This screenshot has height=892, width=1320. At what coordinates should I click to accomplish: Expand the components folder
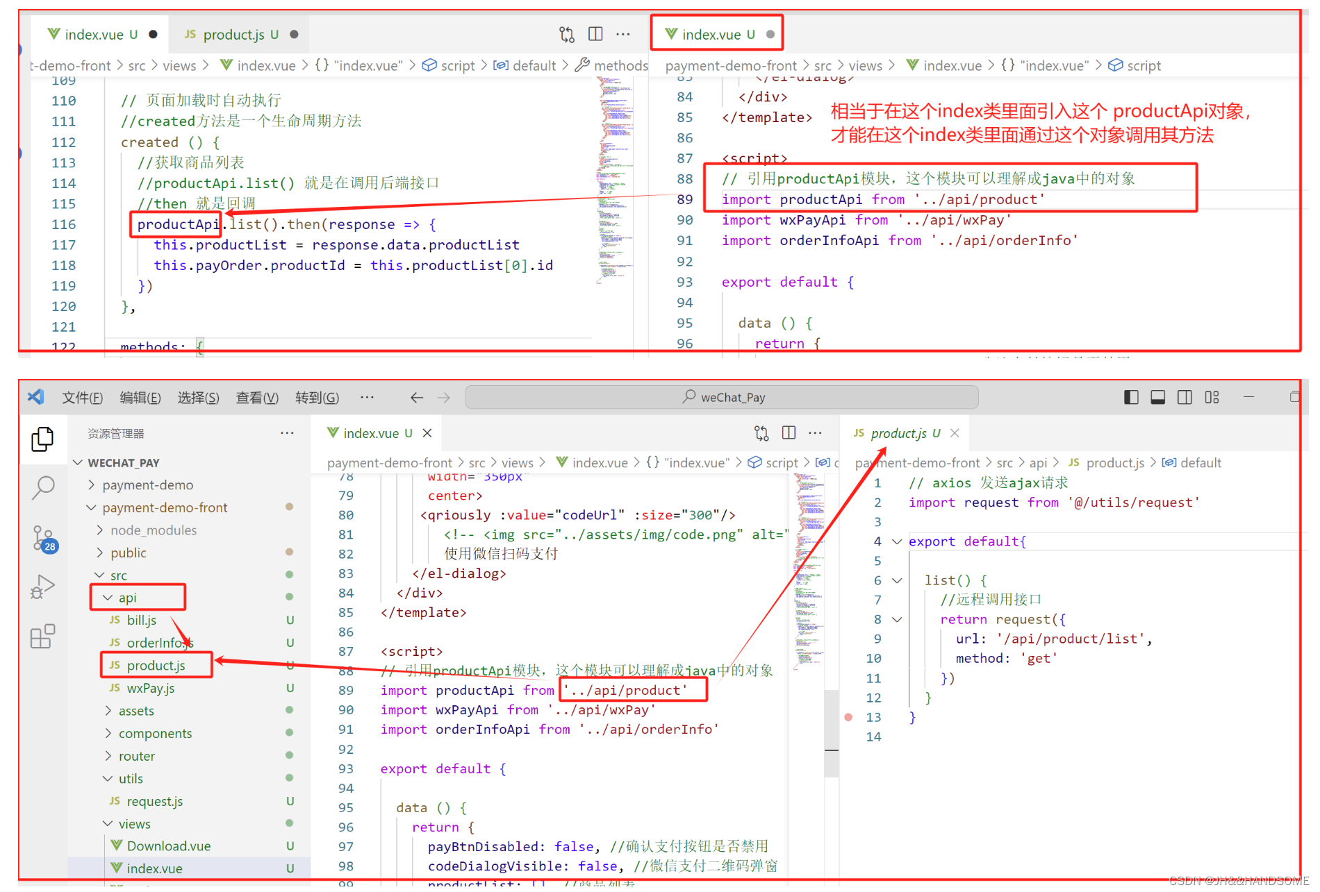[108, 733]
